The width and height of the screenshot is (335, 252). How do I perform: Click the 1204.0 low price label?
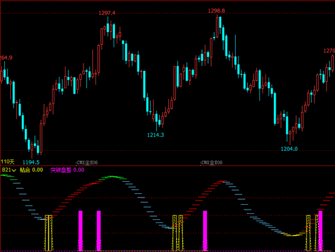tap(289, 149)
